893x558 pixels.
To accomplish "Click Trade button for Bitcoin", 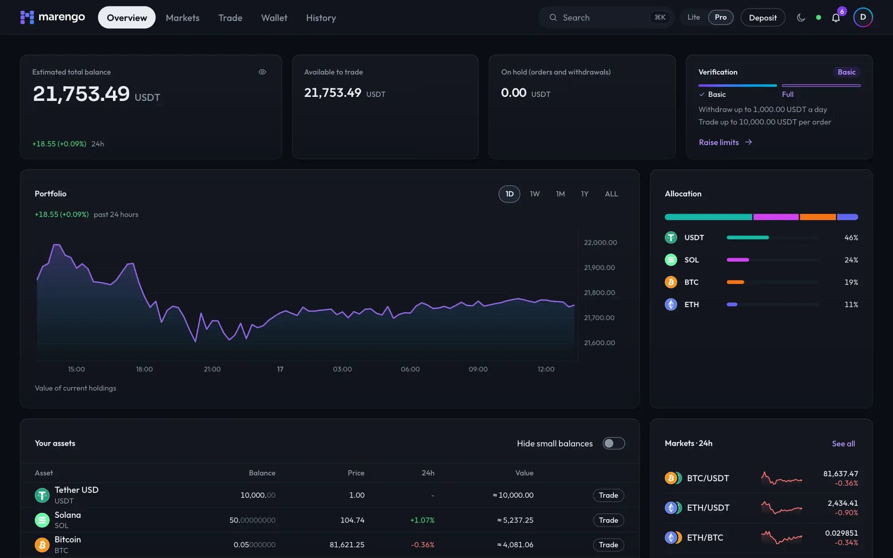I will coord(608,545).
